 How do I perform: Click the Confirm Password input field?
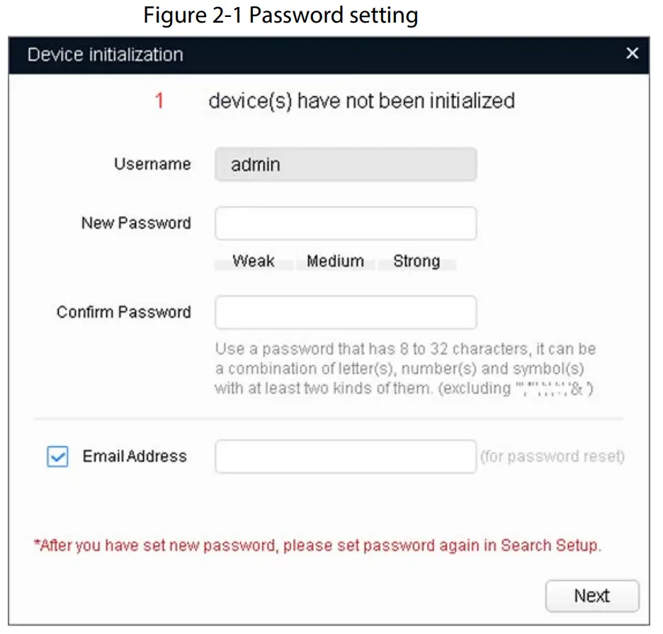coord(346,312)
